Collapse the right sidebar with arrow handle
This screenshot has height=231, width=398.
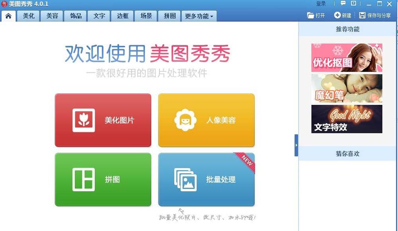296,145
